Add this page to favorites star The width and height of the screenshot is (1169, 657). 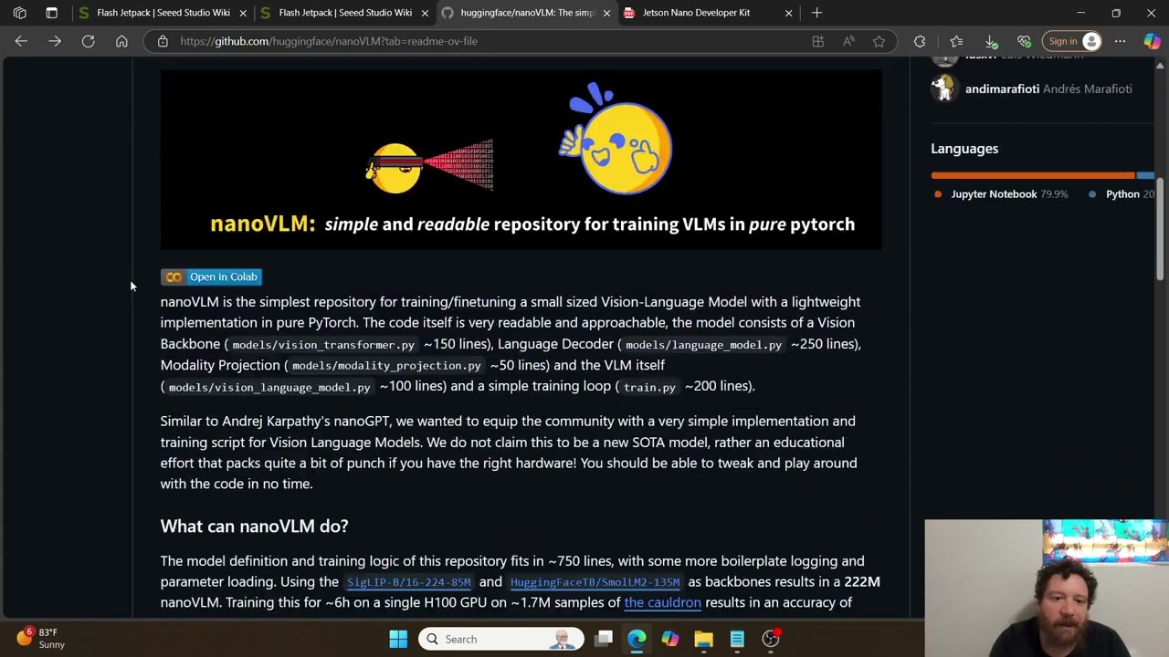(879, 41)
